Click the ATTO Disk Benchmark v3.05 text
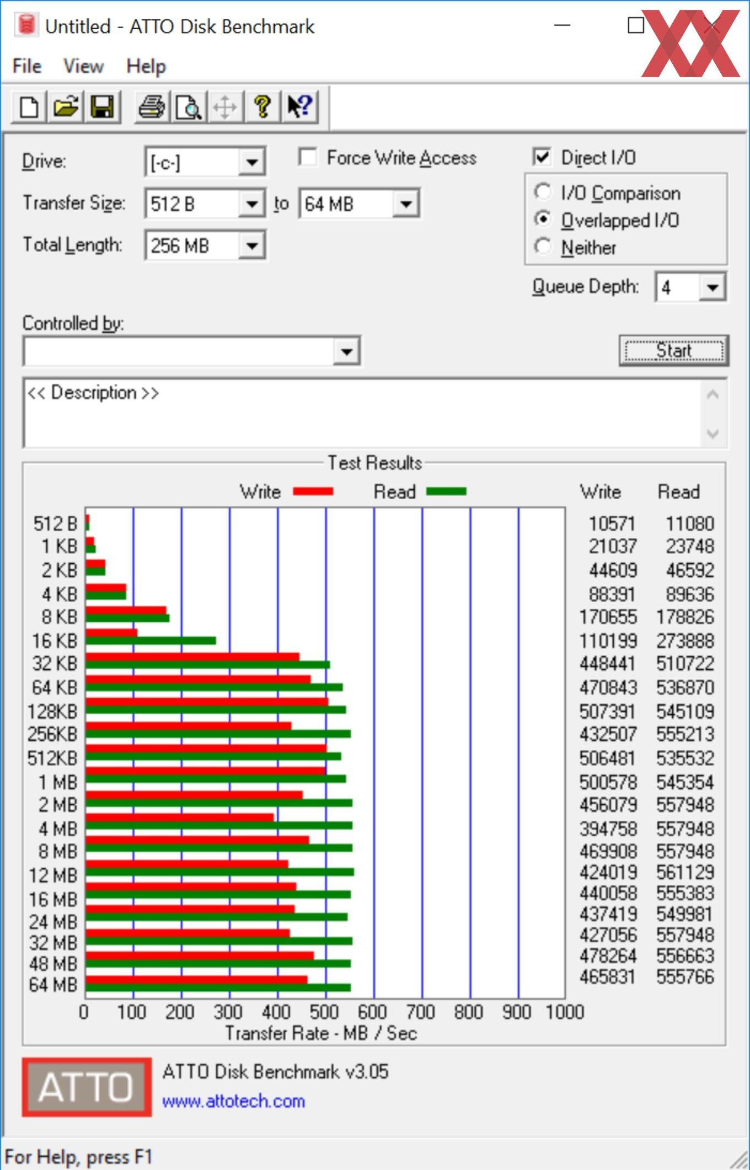This screenshot has width=750, height=1170. (275, 1071)
